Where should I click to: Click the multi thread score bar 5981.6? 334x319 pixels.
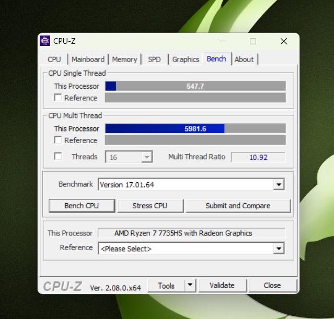point(195,128)
